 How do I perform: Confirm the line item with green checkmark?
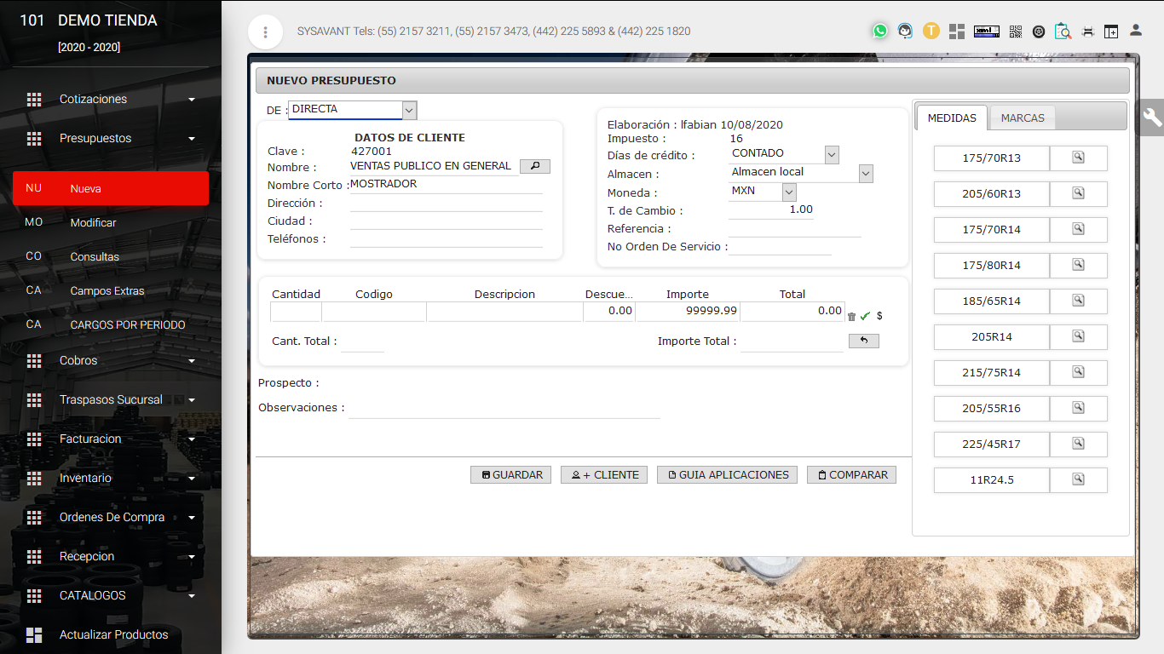coord(865,316)
